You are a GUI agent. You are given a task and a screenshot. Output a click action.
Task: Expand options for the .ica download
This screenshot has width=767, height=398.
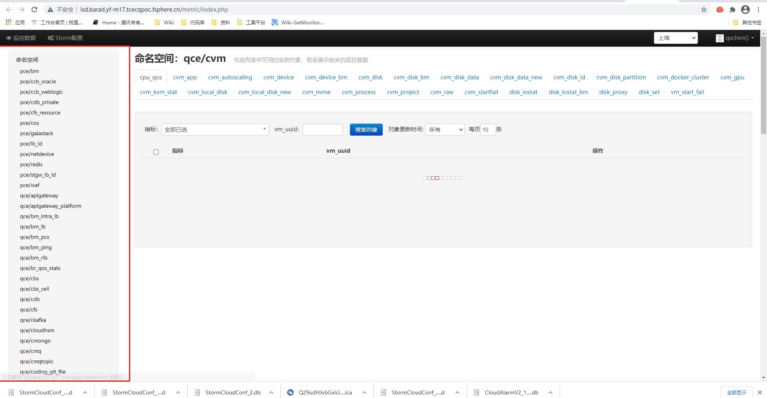pyautogui.click(x=364, y=392)
